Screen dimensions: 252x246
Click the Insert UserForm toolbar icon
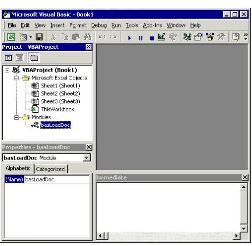[x=23, y=37]
